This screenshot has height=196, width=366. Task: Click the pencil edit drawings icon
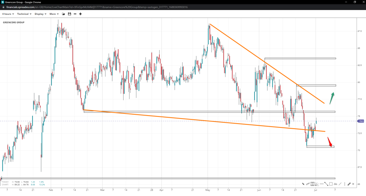tap(349, 184)
